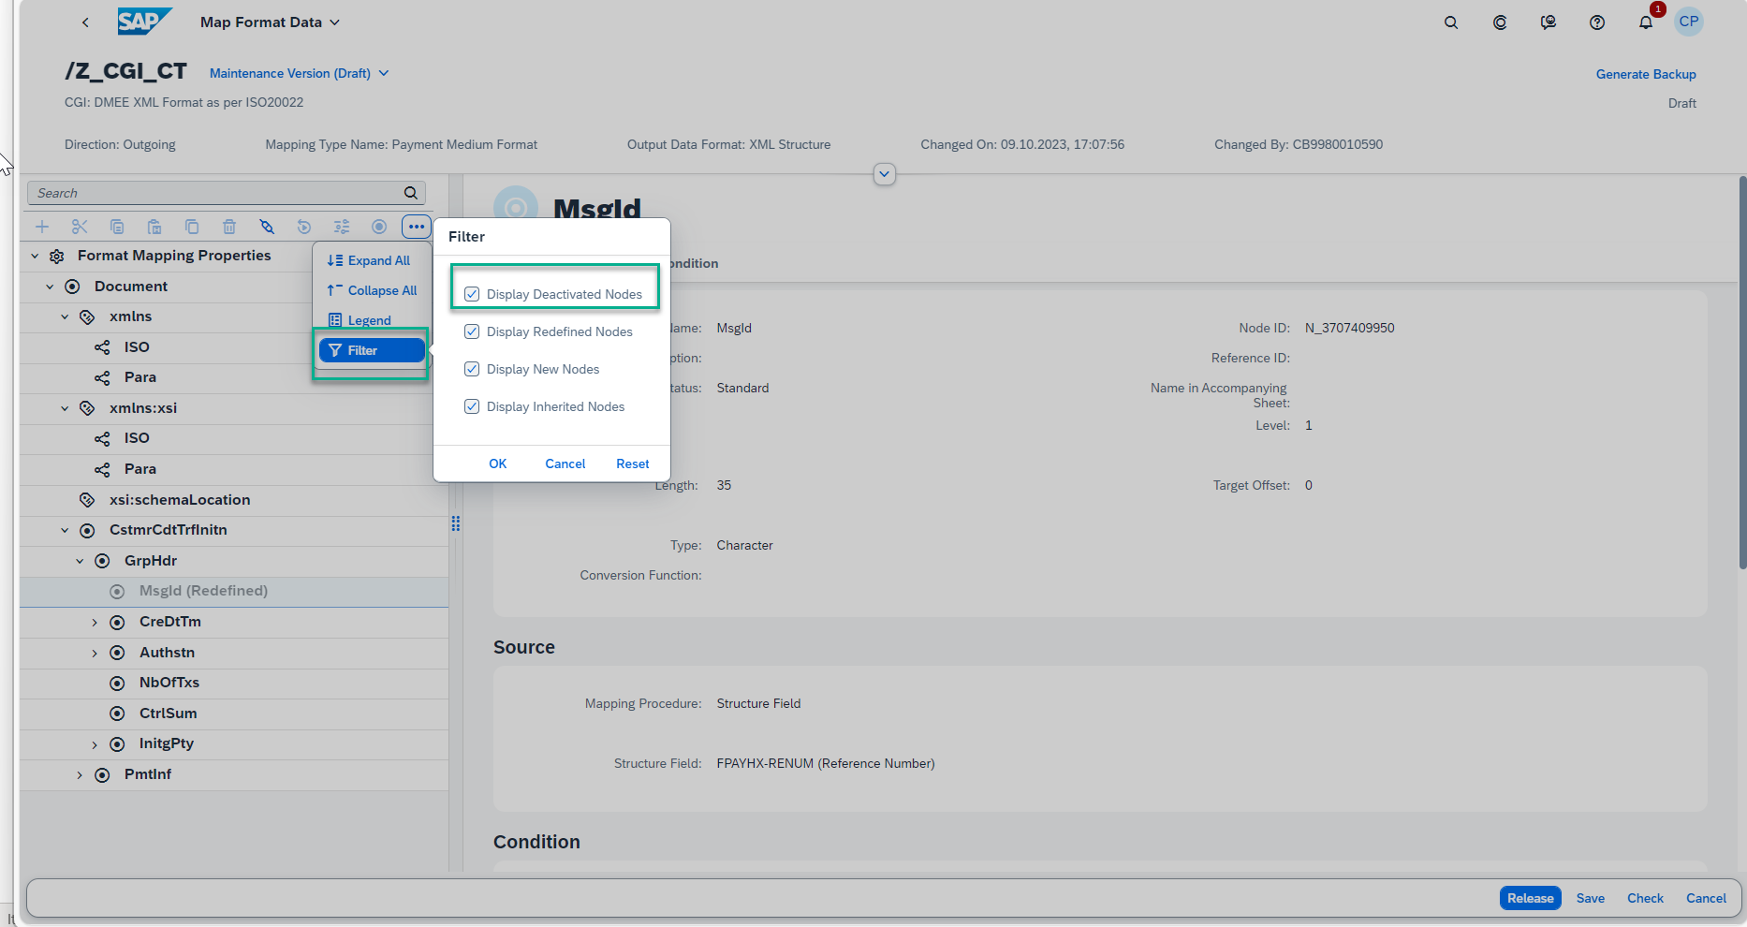1747x927 pixels.
Task: Open the CP user avatar menu
Action: 1689,22
